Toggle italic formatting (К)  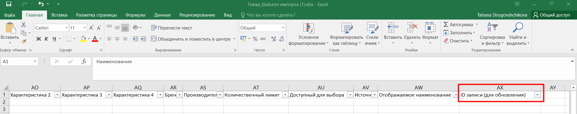[x=46, y=39]
